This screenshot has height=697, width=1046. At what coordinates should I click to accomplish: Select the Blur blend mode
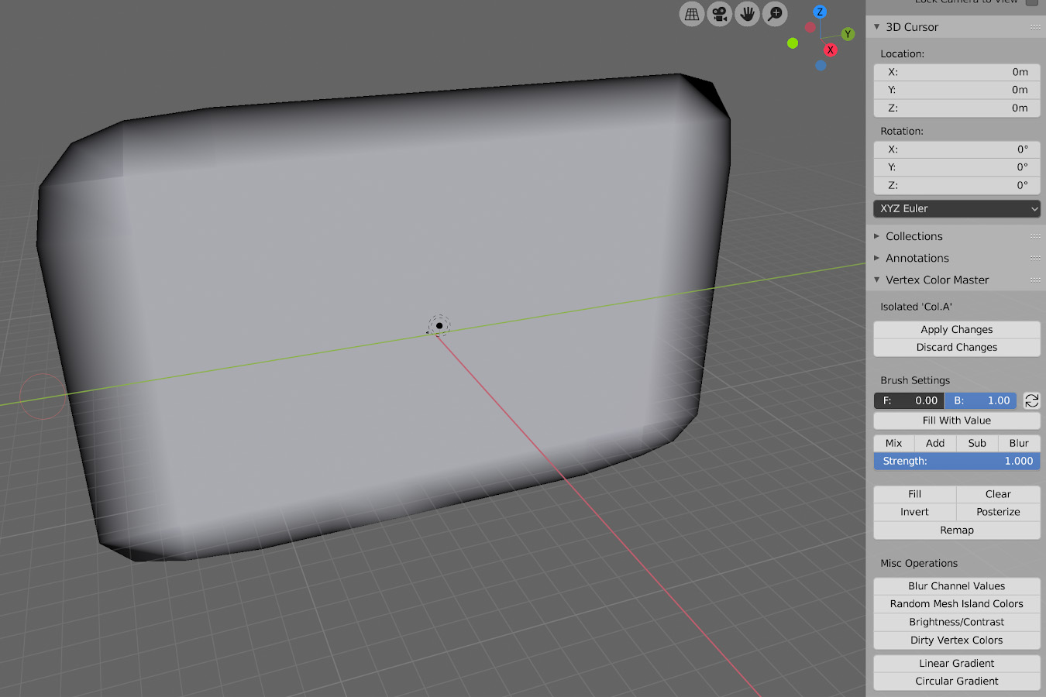(x=1019, y=443)
